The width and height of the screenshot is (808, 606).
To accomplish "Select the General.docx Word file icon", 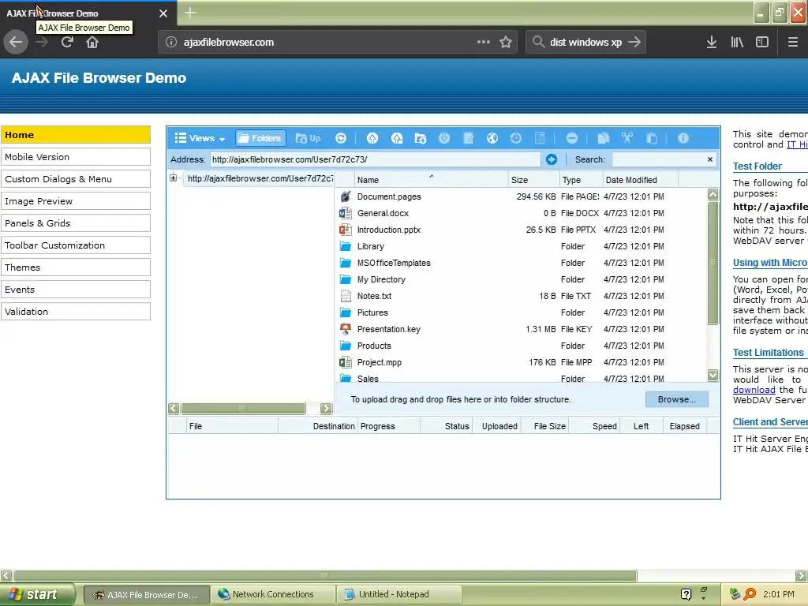I will pyautogui.click(x=346, y=213).
